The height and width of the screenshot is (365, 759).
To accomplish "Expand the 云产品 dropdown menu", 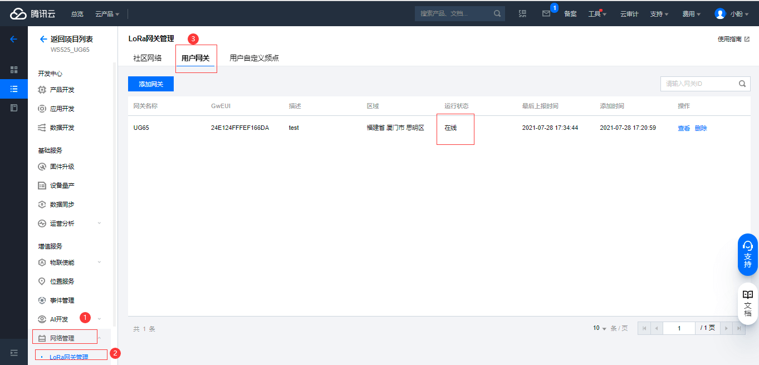I will click(x=107, y=14).
